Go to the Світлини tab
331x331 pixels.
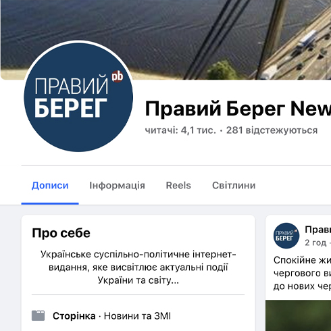(x=234, y=186)
